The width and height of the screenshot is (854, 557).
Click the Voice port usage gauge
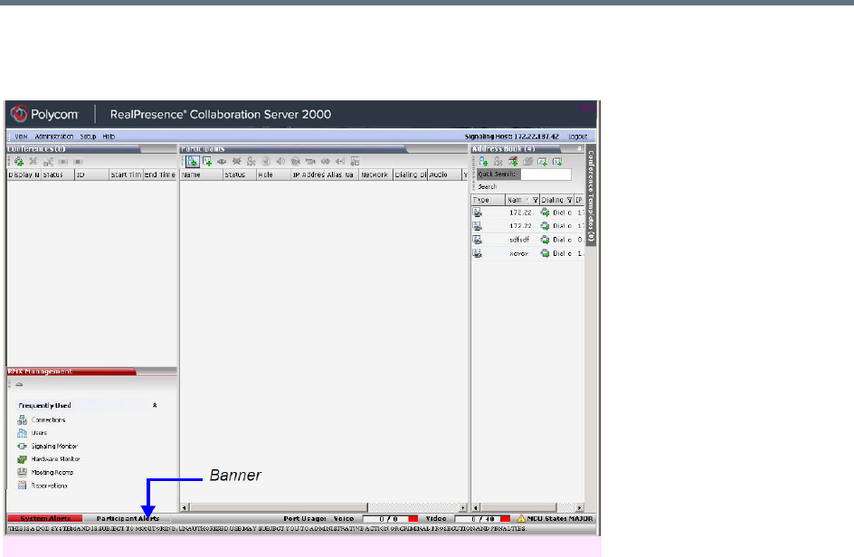[x=390, y=518]
